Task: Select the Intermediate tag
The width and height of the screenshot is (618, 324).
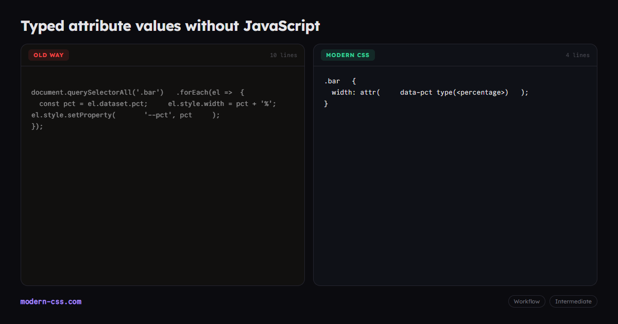Action: click(573, 301)
